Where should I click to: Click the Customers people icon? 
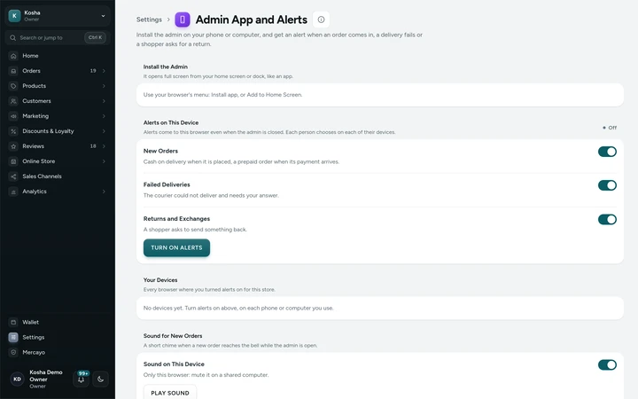point(13,101)
